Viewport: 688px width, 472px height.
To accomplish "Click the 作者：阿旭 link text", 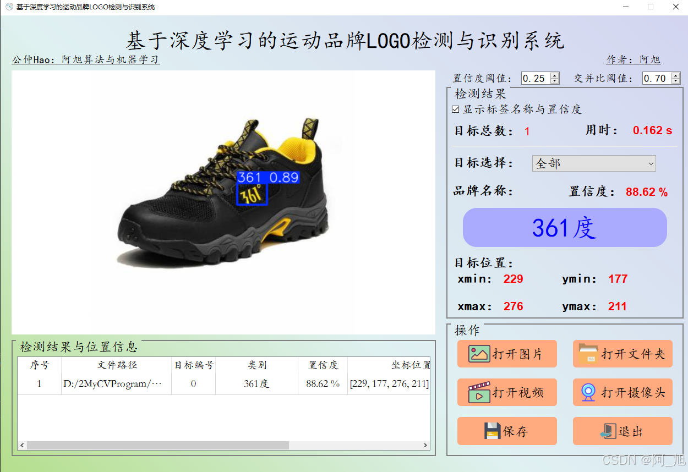I will [x=634, y=59].
